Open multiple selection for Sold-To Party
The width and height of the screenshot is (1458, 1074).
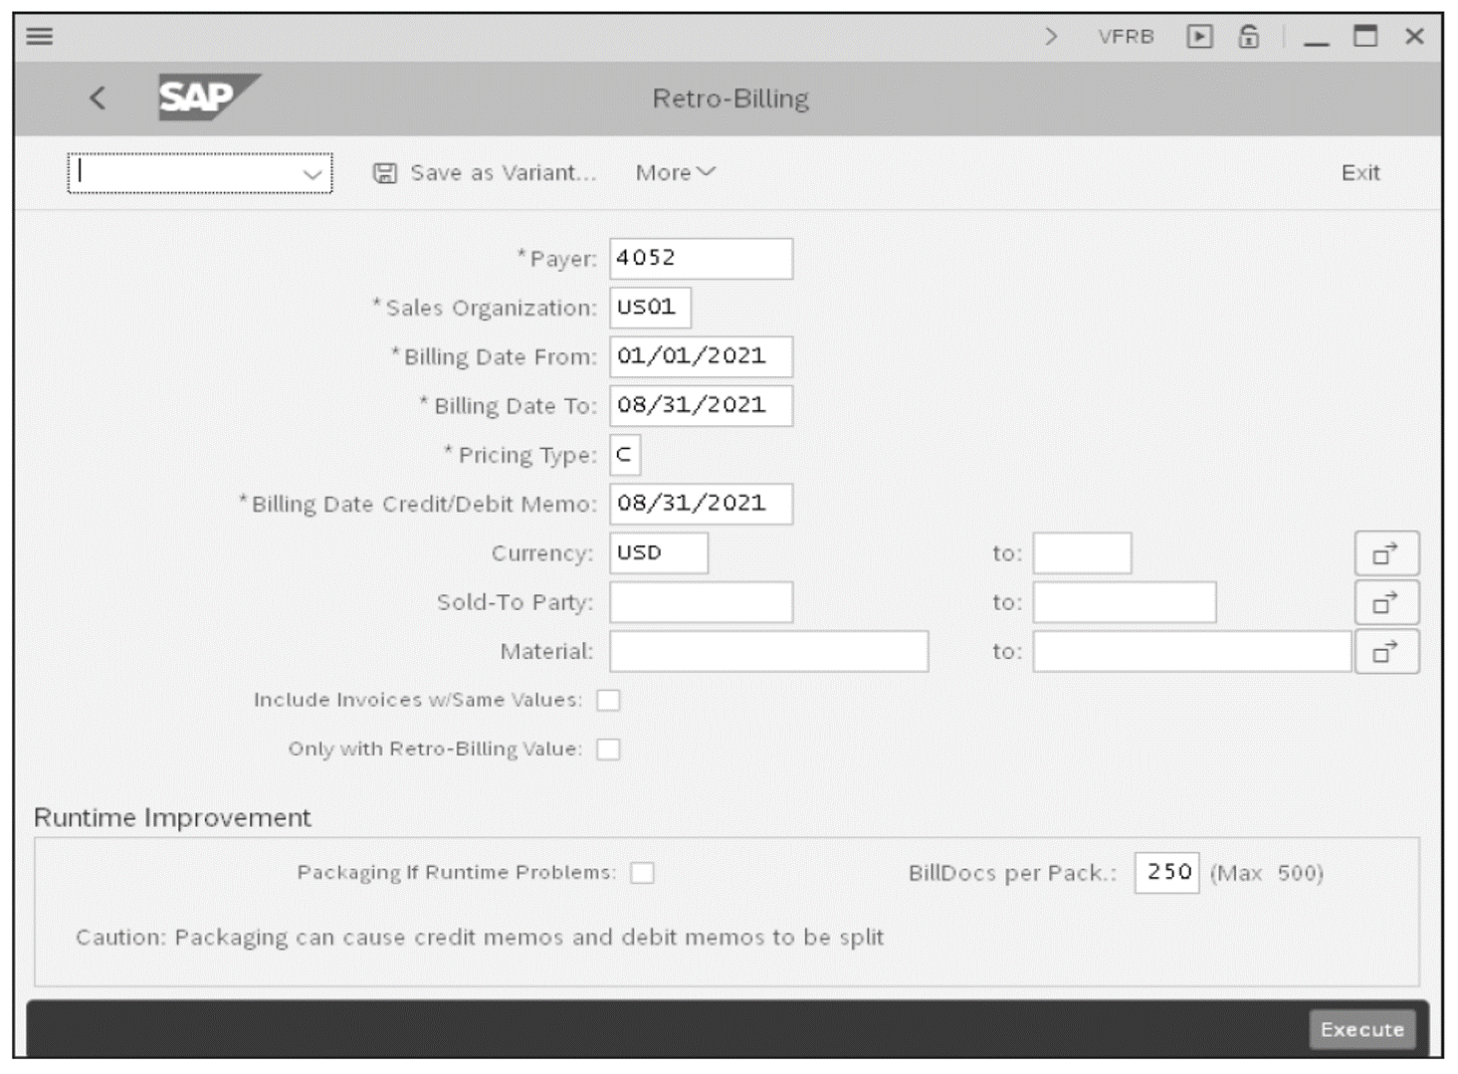pyautogui.click(x=1386, y=602)
